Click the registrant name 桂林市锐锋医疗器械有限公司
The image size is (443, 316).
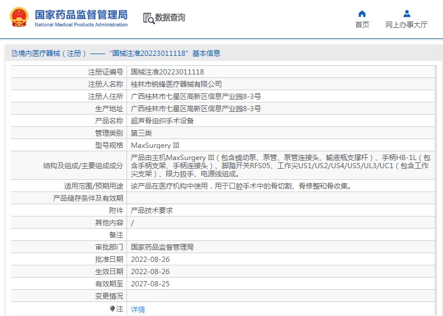coord(176,84)
